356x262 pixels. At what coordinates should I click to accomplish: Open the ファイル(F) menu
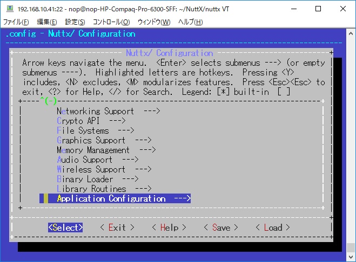(x=16, y=22)
